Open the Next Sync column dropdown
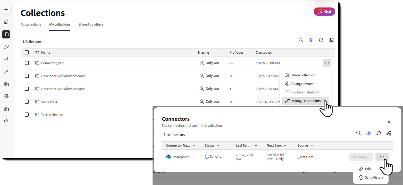 point(285,146)
